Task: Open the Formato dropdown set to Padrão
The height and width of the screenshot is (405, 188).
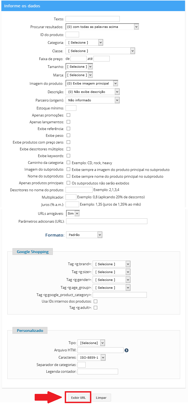Action: coord(84,235)
